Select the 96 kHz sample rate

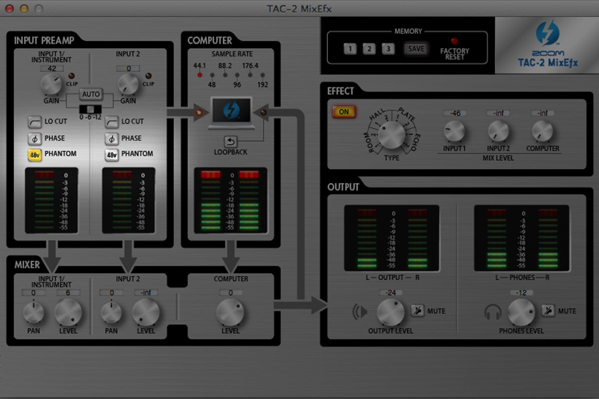click(237, 75)
